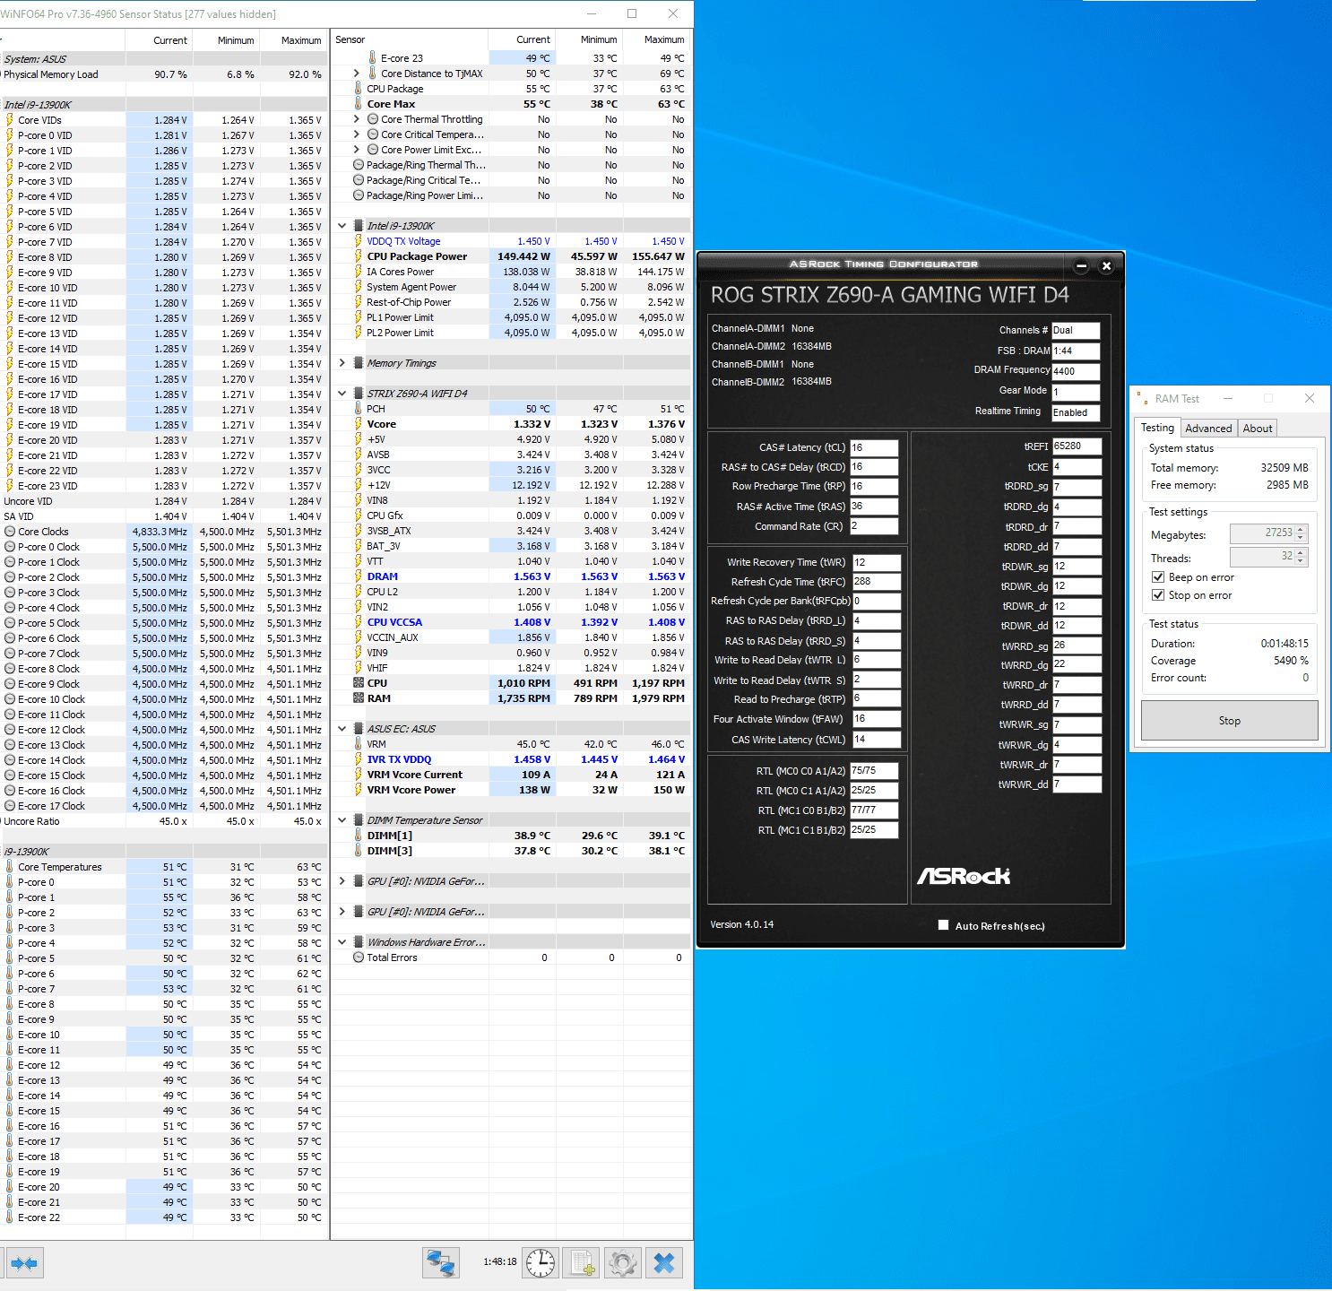Expand the Core Thermal Throttling row
1332x1291 pixels.
click(x=356, y=119)
